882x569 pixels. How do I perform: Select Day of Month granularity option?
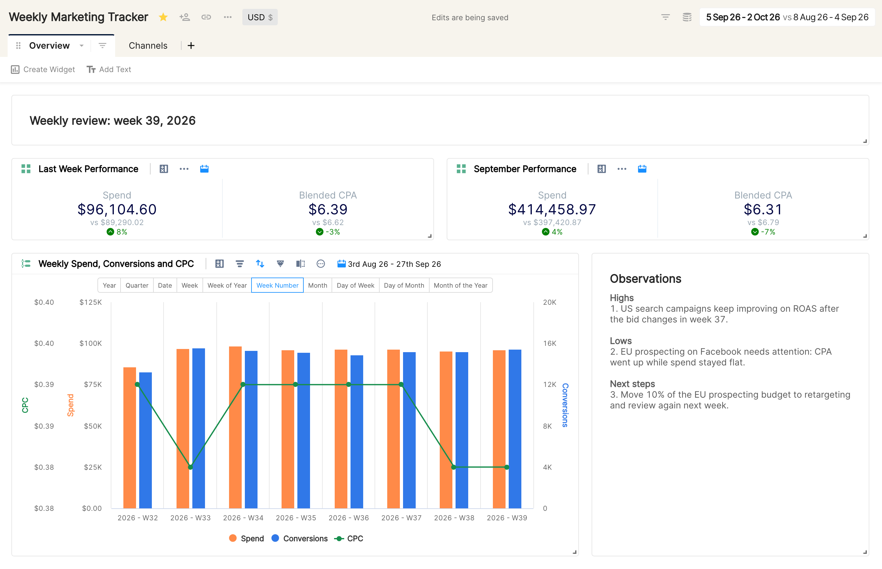[x=404, y=285]
